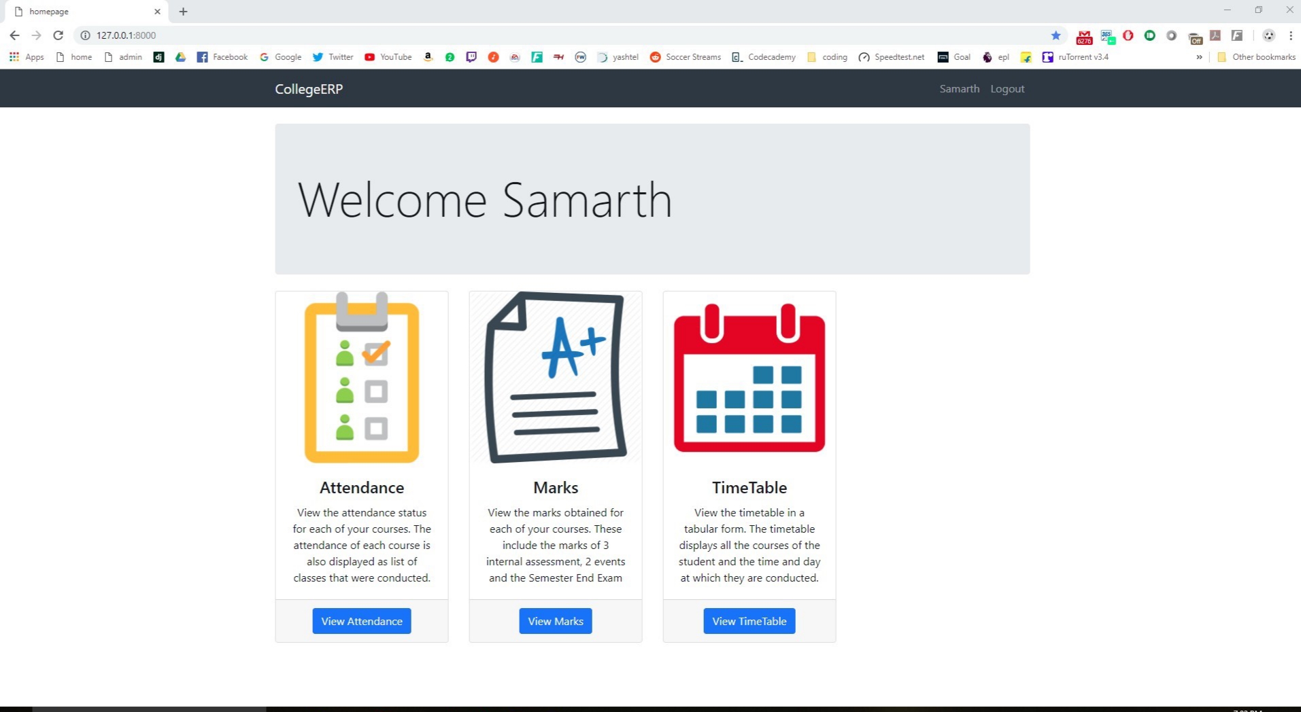This screenshot has height=712, width=1301.
Task: Open the Facebook bookmark
Action: pos(222,57)
